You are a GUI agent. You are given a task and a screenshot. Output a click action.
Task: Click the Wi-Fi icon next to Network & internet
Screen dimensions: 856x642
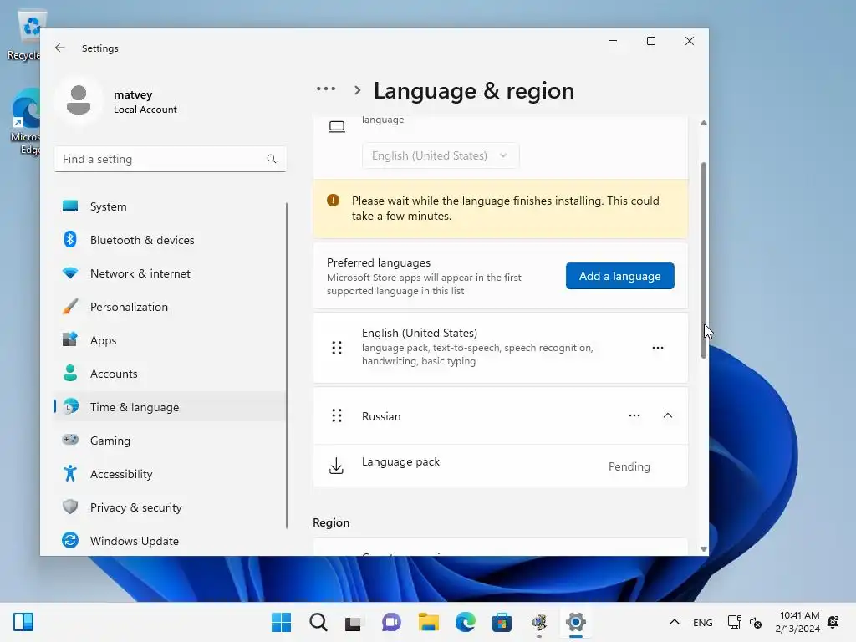pyautogui.click(x=70, y=273)
